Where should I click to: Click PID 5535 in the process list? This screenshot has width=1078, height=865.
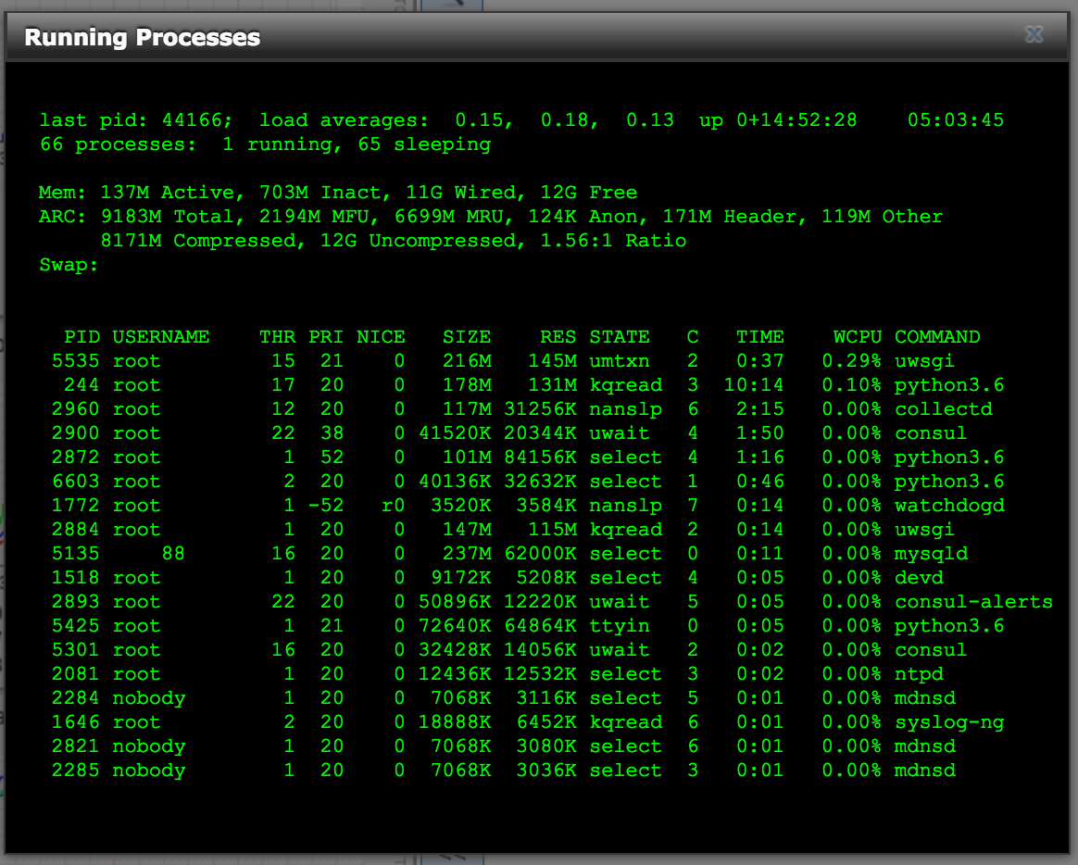[76, 361]
